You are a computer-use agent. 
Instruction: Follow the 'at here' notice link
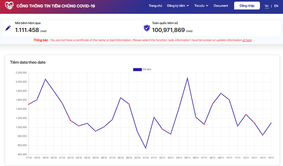[247, 40]
